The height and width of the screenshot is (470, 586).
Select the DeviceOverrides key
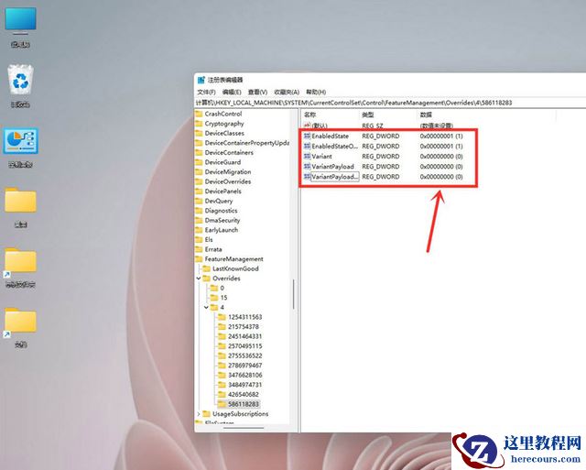point(228,181)
